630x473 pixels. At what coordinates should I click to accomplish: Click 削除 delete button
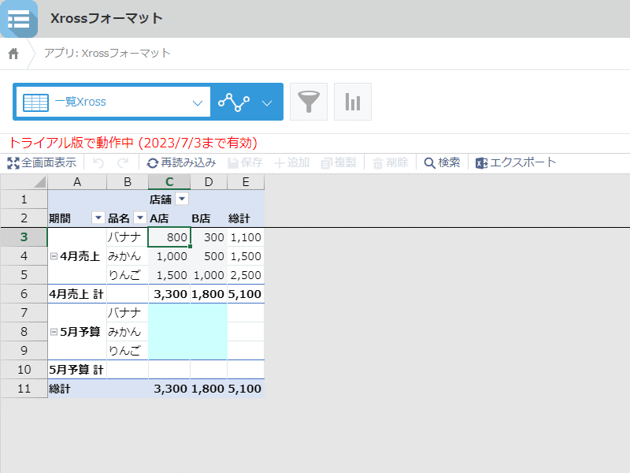(390, 163)
